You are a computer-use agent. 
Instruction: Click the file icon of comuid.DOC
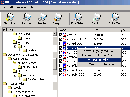(x=64, y=44)
